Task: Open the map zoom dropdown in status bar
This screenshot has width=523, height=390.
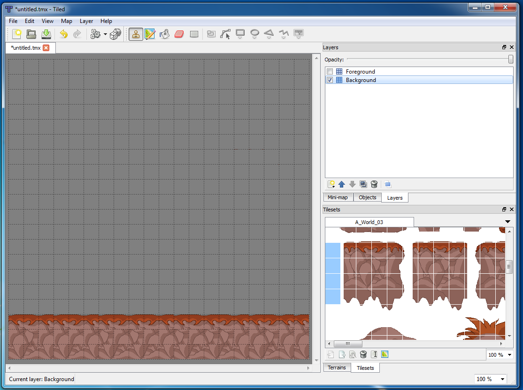Action: 490,379
